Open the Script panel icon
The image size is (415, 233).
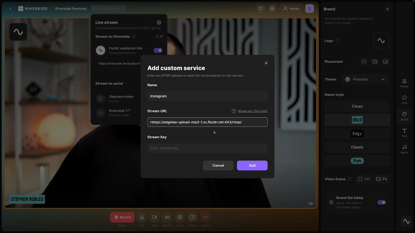pyautogui.click(x=180, y=217)
